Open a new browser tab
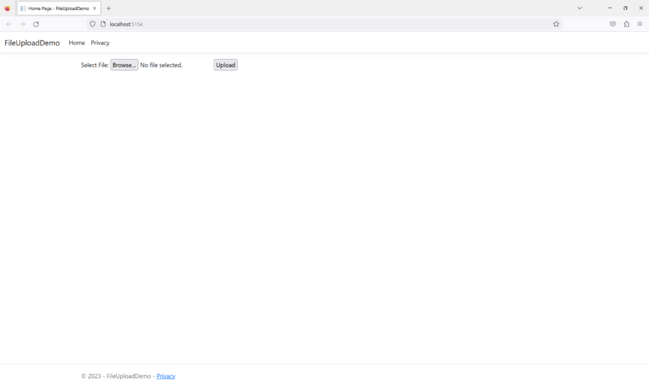 (108, 8)
